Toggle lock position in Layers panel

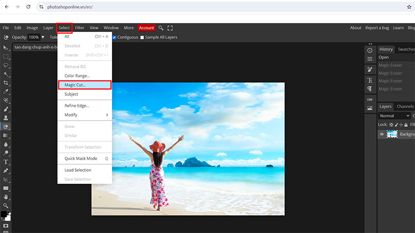[x=401, y=125]
